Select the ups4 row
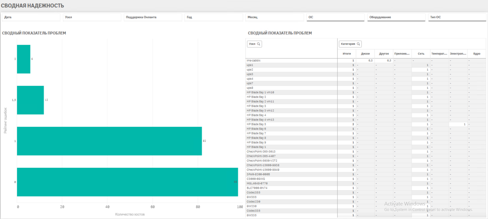The image size is (488, 219). (291, 79)
